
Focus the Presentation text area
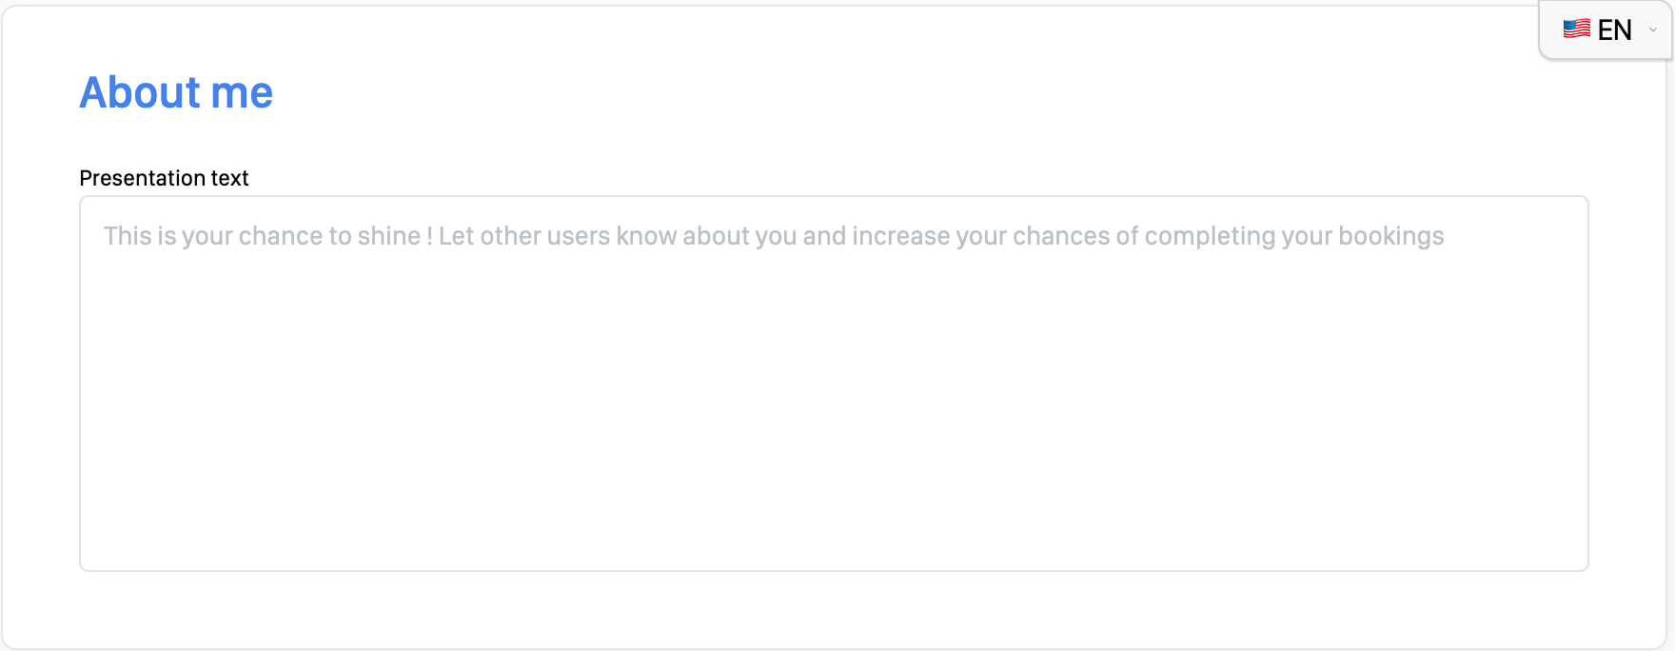coord(834,384)
